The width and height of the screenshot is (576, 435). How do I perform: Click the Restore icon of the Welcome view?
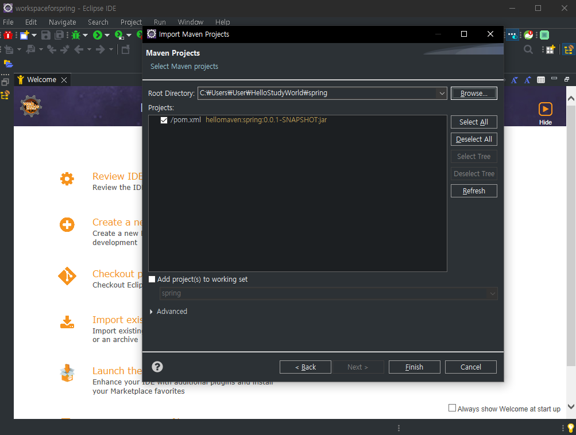(x=567, y=79)
